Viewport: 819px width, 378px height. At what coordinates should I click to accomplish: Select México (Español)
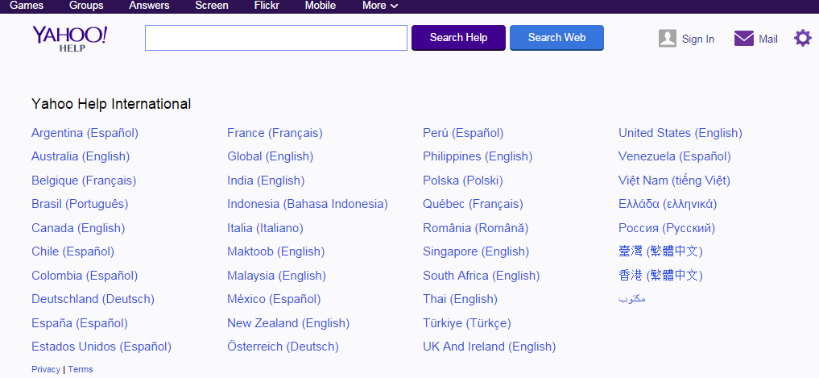pos(274,300)
